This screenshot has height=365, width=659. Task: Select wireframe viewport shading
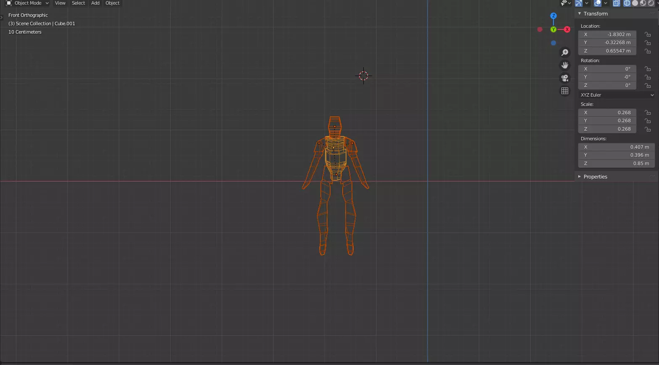627,3
